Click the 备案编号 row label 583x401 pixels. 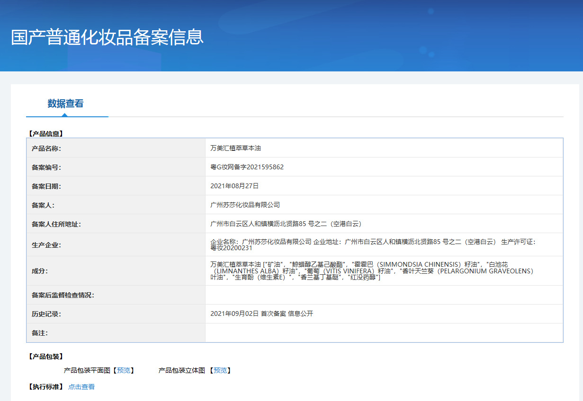[46, 167]
